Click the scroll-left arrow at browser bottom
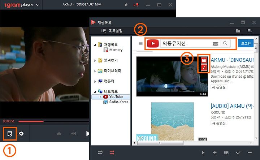 point(134,143)
